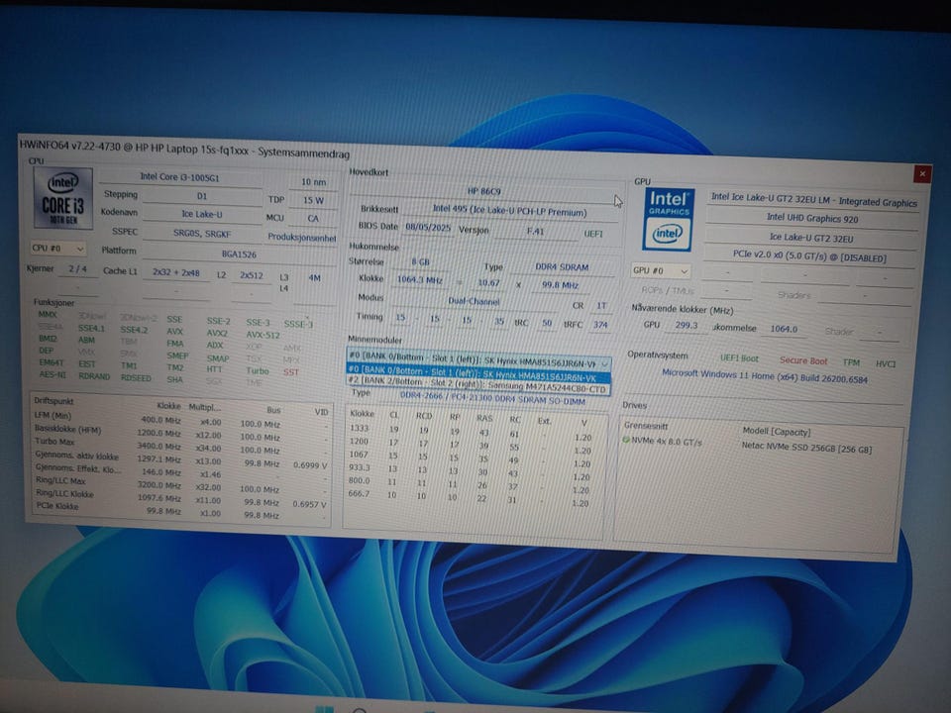This screenshot has width=951, height=713.
Task: Click the green NVMe drive status icon
Action: (626, 440)
